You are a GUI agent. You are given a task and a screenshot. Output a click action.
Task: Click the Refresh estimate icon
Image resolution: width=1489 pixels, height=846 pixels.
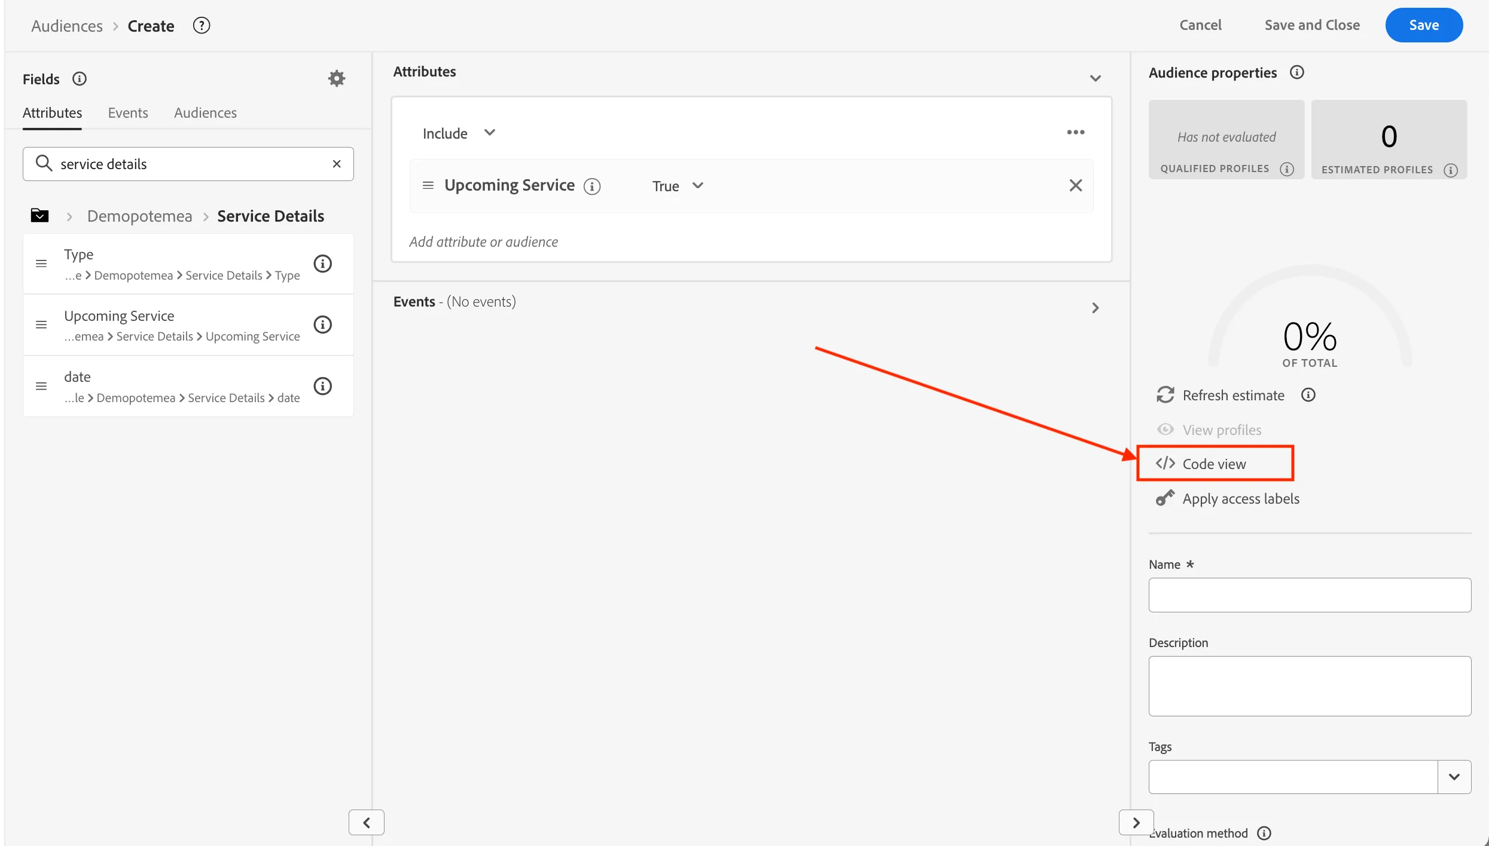1165,395
